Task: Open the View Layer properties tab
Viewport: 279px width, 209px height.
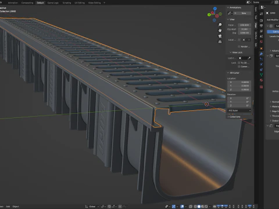Action: click(262, 31)
